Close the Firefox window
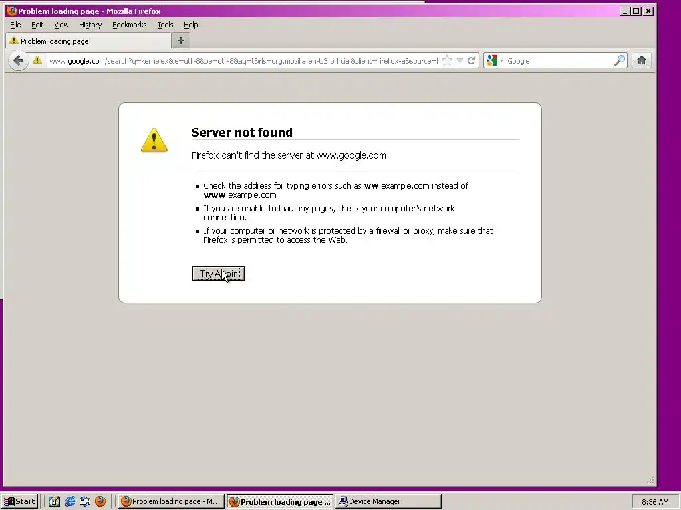 (648, 11)
